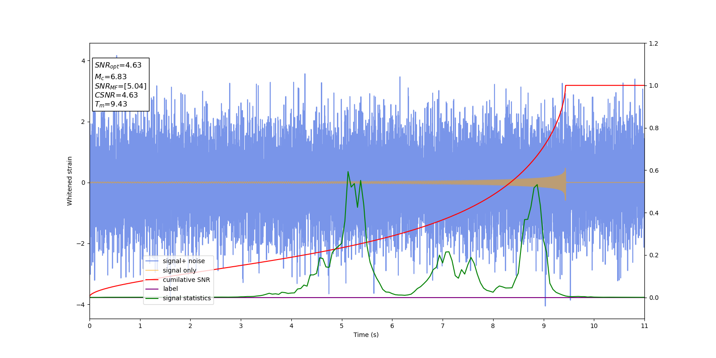
Task: Click right y-axis tick label 0.6
Action: pos(653,170)
